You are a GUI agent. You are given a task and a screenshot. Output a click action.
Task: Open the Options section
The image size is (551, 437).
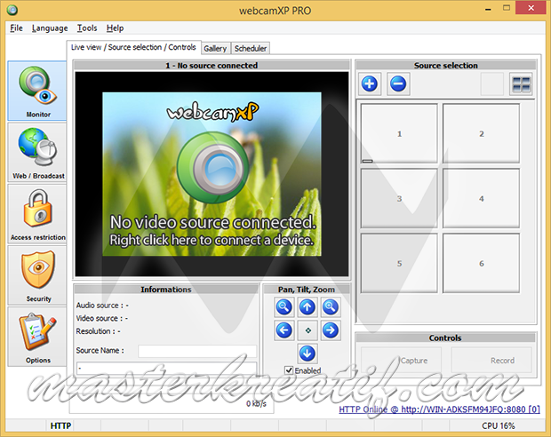37,337
